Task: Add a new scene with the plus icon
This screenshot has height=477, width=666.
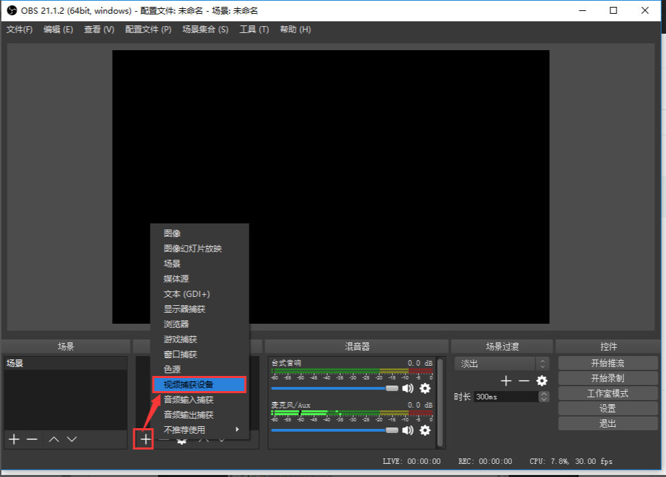Action: click(x=14, y=439)
